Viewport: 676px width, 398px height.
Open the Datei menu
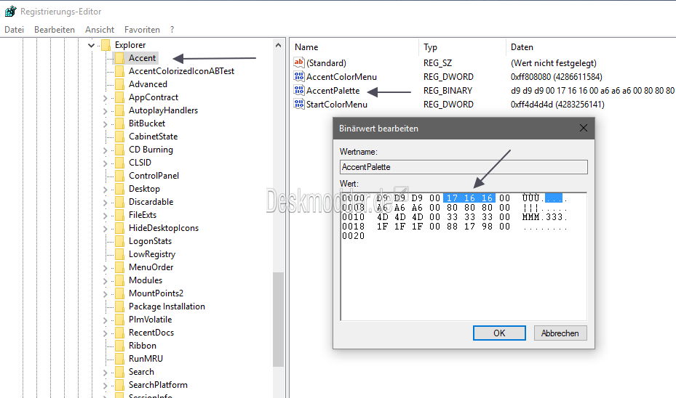pyautogui.click(x=14, y=29)
